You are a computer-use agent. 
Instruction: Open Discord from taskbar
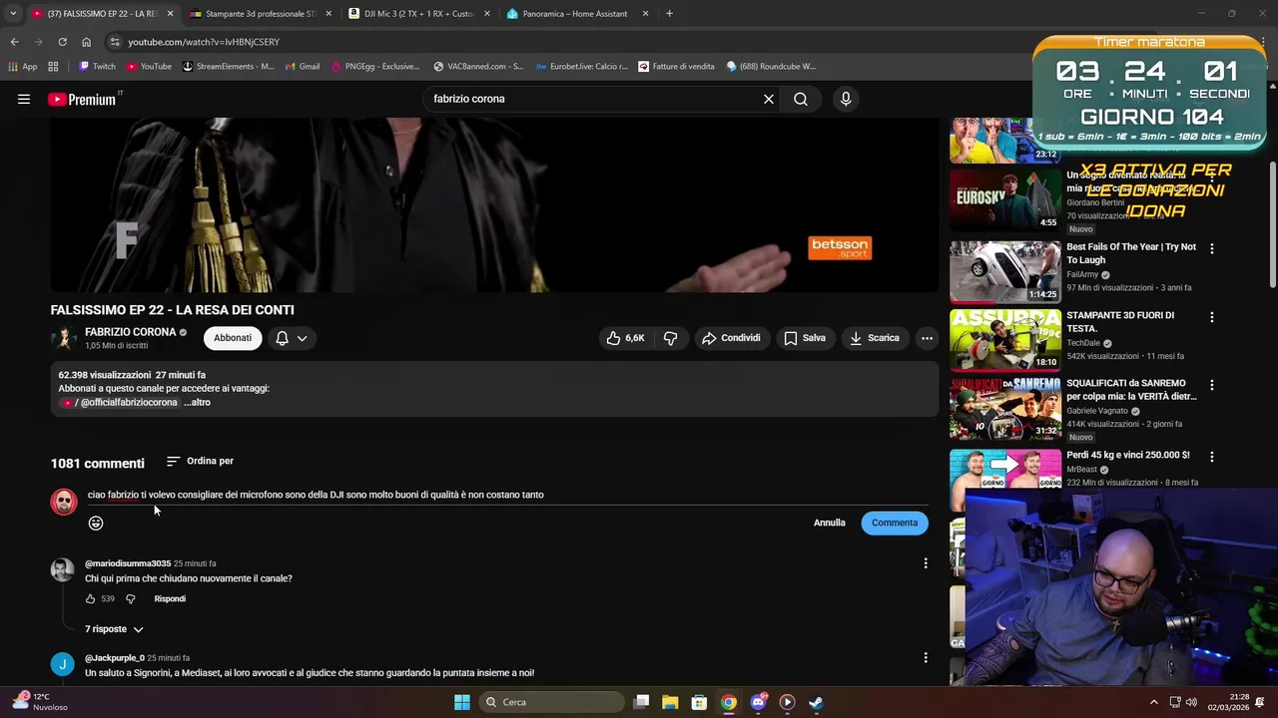click(758, 702)
